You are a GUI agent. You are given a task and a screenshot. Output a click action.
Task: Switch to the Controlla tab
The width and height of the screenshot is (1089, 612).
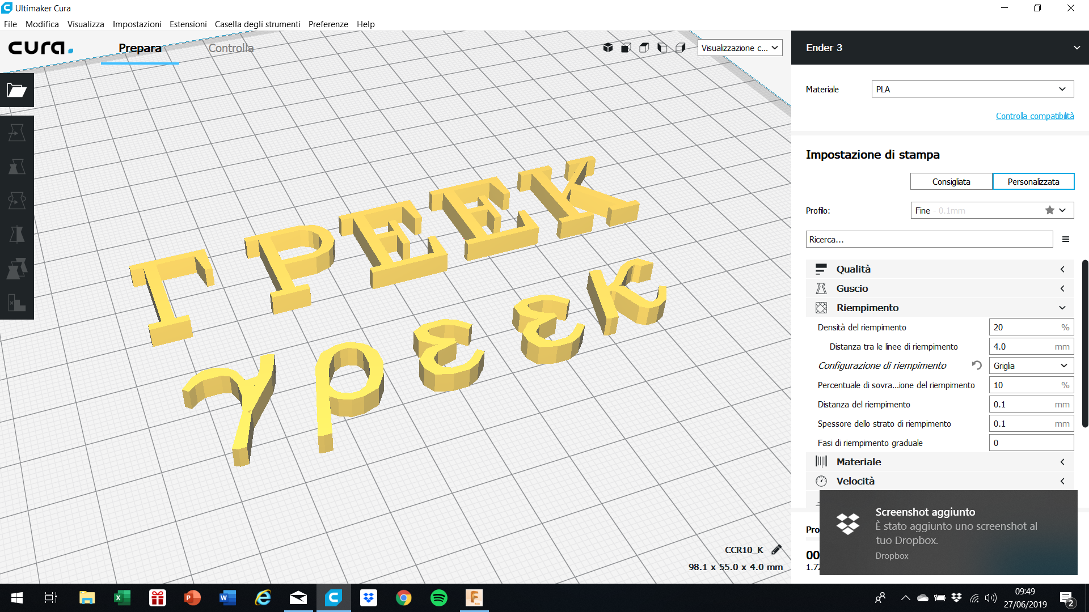[x=230, y=48]
